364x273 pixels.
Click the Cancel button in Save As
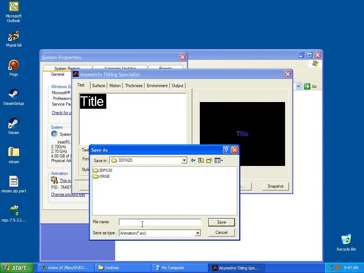(221, 232)
